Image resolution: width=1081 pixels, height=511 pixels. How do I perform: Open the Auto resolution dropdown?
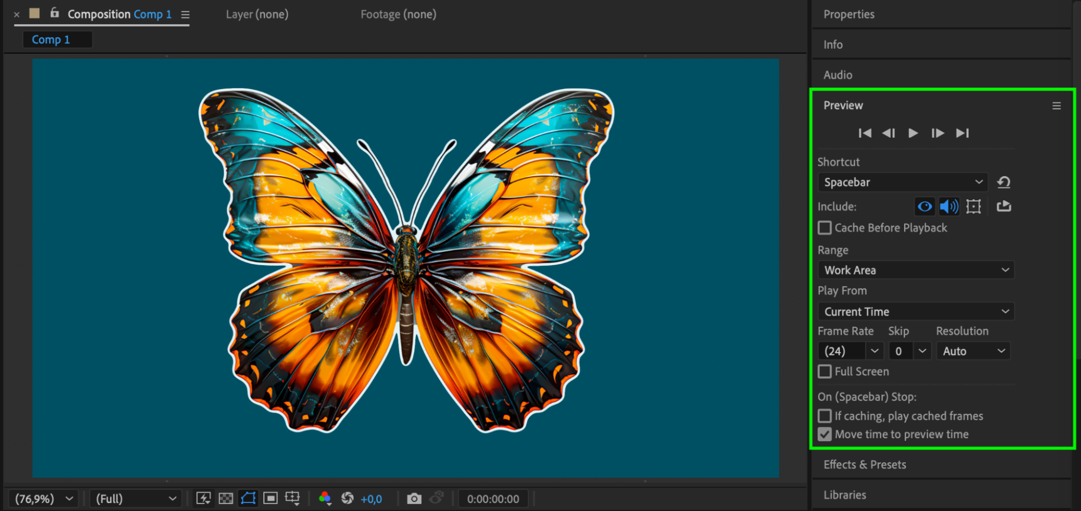[x=973, y=351]
